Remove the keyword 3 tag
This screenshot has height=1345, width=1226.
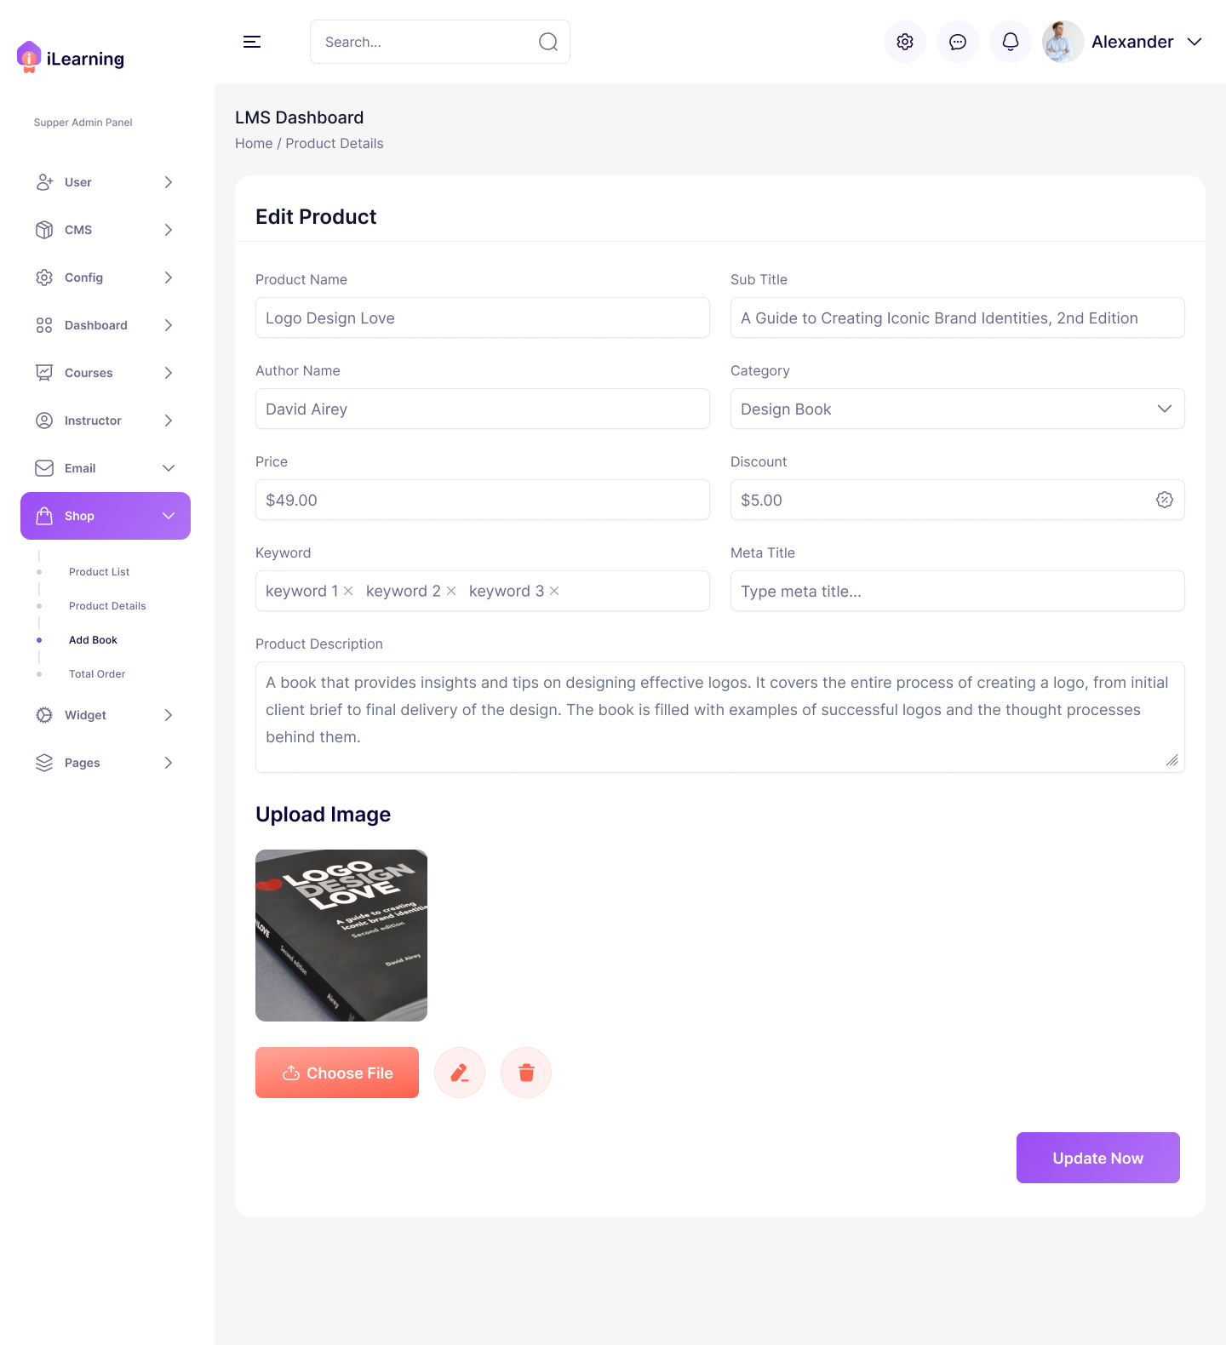pos(554,591)
